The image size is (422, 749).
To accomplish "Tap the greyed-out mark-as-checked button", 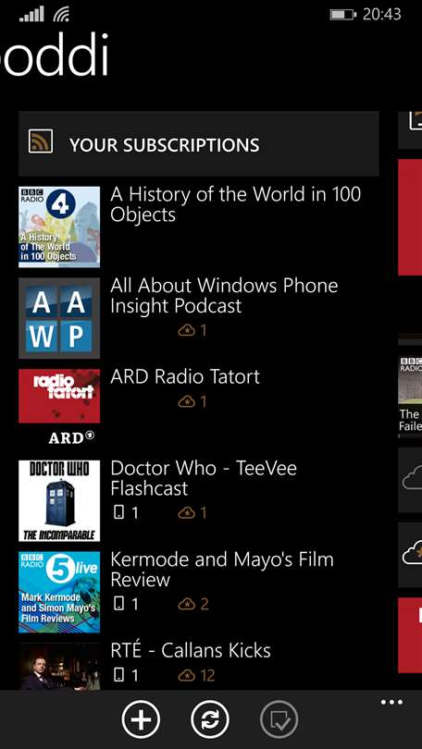I will pyautogui.click(x=279, y=719).
